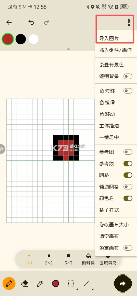Tap the muted bell status icon

(x=98, y=7)
